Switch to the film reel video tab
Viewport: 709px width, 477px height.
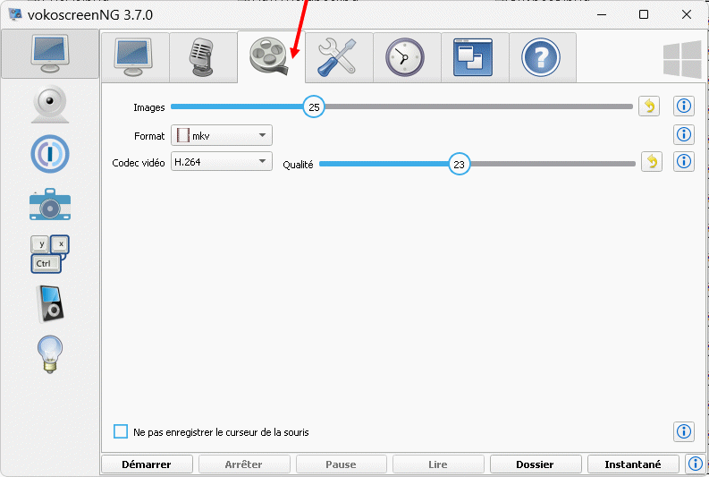coord(271,57)
